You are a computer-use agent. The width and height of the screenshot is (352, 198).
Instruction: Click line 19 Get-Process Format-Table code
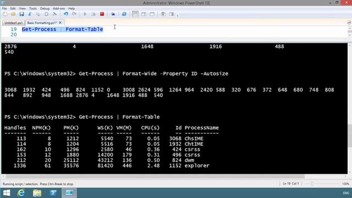pyautogui.click(x=62, y=29)
